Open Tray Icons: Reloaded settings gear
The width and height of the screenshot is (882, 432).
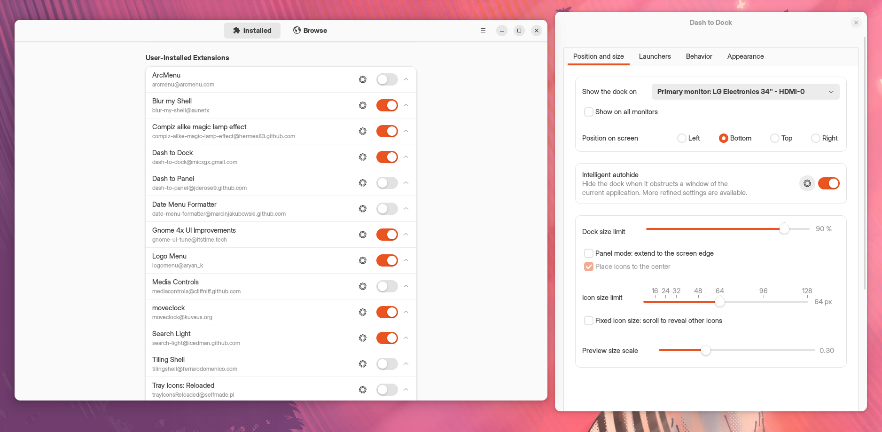click(363, 390)
